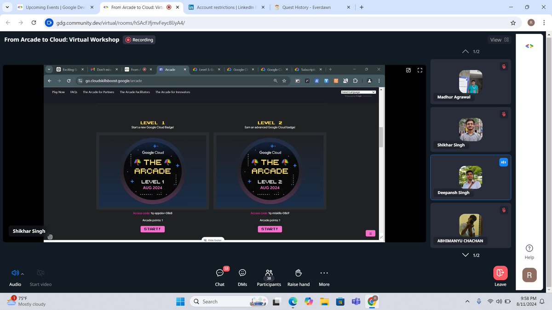Click Level 1 Arcade badge image
This screenshot has width=552, height=310.
pyautogui.click(x=152, y=170)
